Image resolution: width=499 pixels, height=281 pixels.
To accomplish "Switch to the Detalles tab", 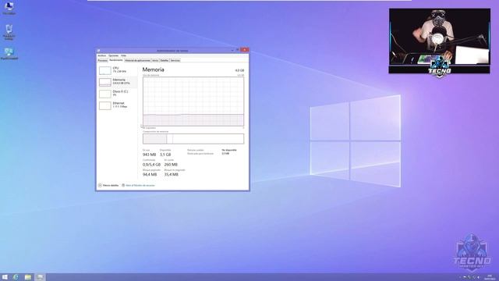I will pos(165,60).
